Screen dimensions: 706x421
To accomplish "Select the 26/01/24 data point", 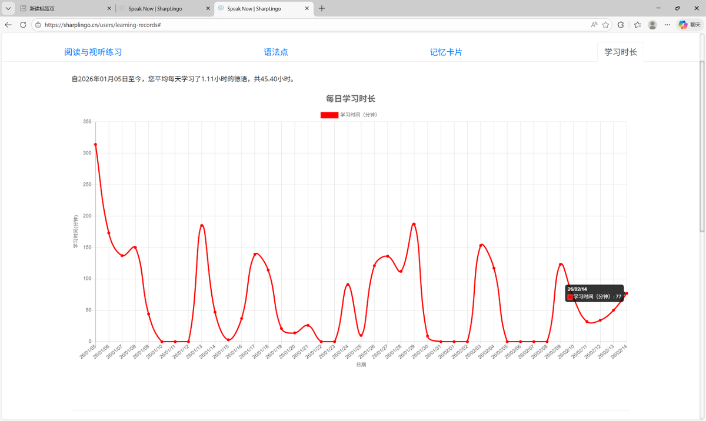I will coord(348,285).
